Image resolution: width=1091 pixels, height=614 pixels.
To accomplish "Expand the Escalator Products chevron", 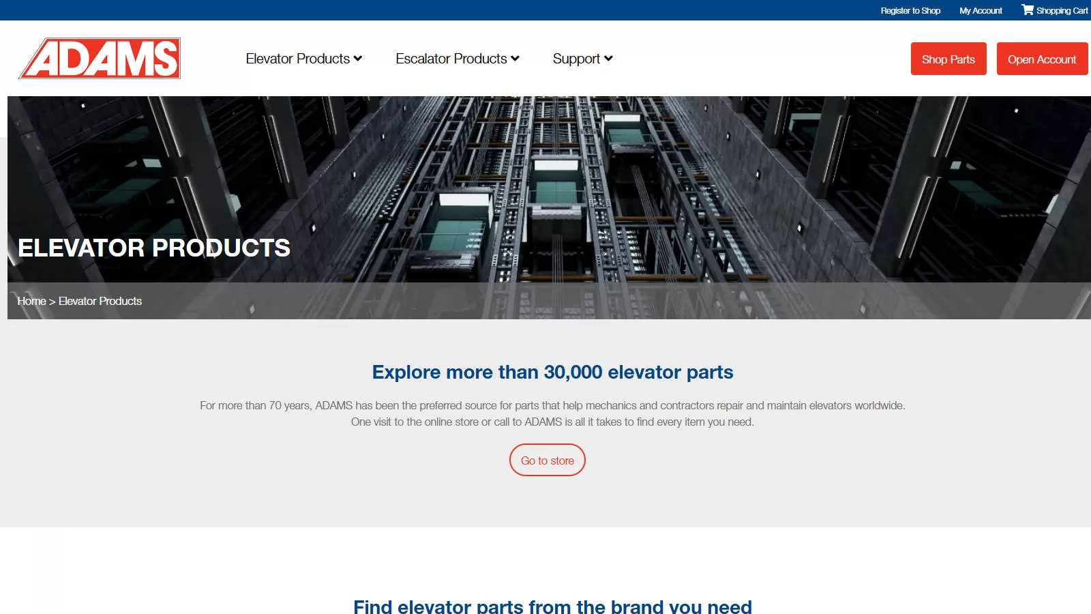I will point(515,59).
